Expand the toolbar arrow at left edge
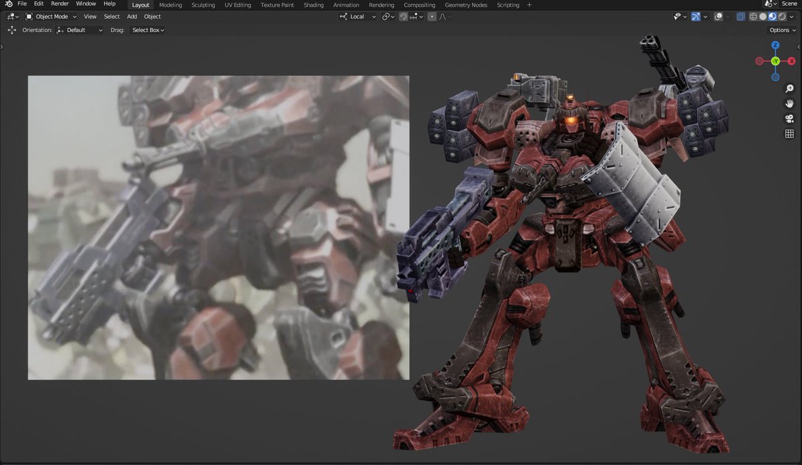 [2, 47]
